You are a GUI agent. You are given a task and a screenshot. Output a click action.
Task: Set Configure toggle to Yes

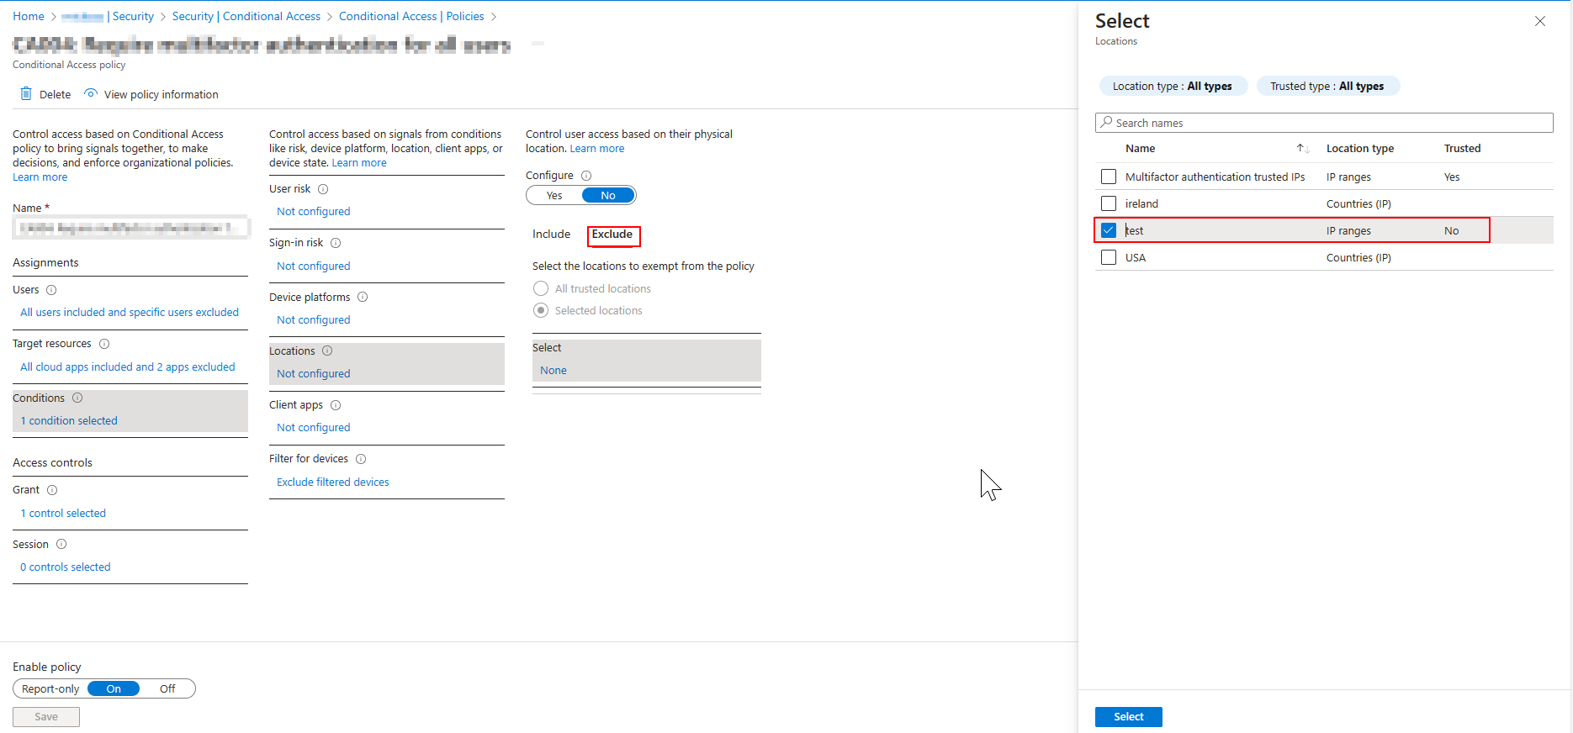(x=554, y=196)
